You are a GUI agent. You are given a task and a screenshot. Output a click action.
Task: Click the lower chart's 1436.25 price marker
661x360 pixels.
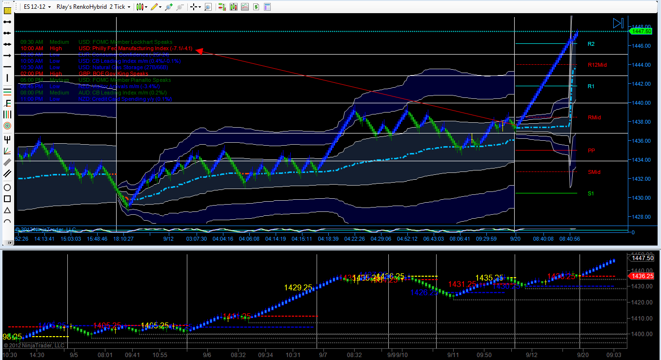[640, 276]
